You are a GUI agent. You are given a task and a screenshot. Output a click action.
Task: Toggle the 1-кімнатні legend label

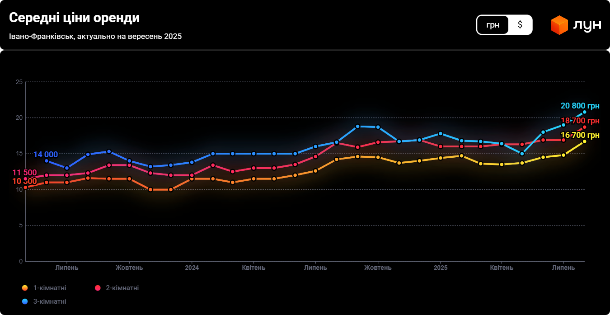coord(50,288)
